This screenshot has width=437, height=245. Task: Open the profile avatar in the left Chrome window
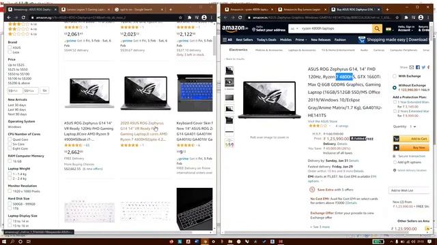[x=204, y=18]
